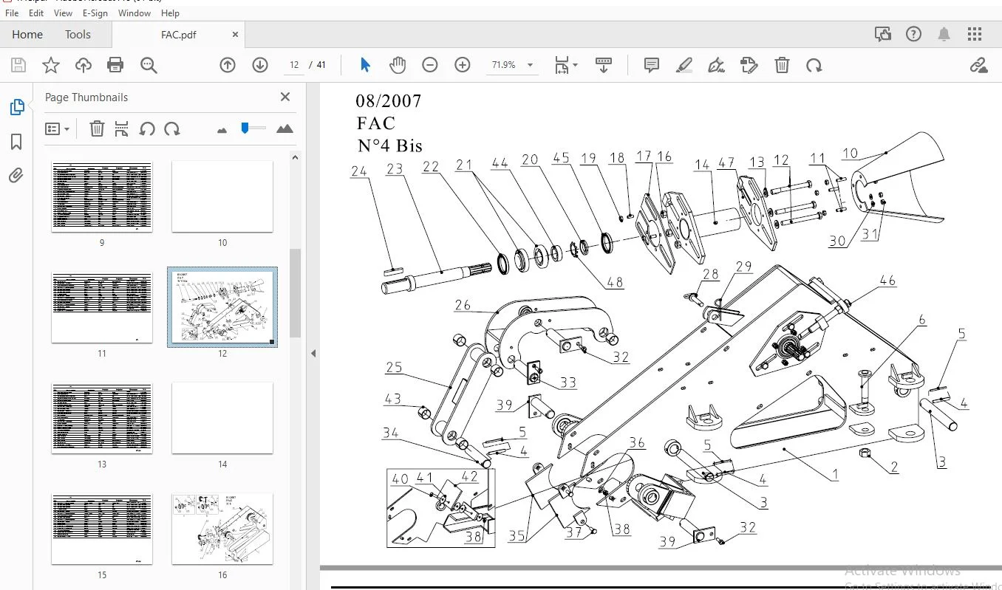Open the File menu
This screenshot has width=1002, height=590.
click(x=12, y=13)
